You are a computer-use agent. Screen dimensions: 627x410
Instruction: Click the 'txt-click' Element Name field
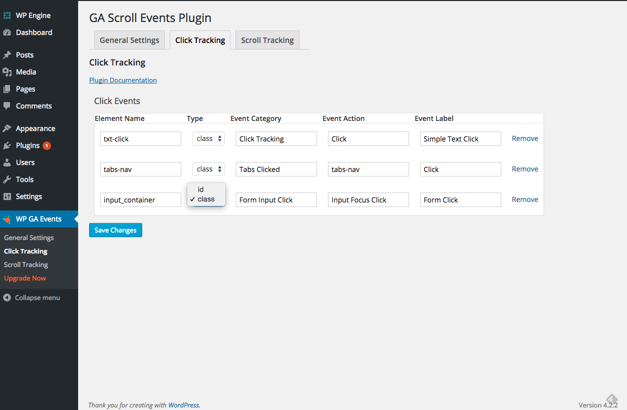coord(141,139)
